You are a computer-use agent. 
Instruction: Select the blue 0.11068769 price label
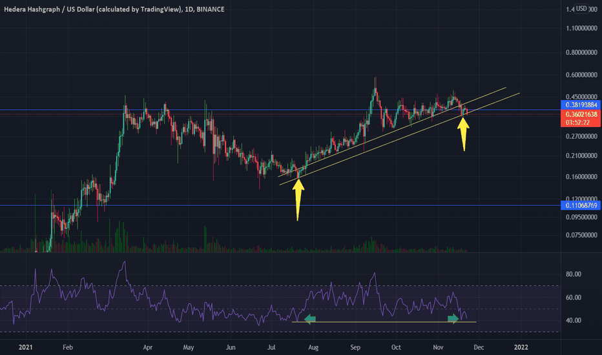(581, 205)
